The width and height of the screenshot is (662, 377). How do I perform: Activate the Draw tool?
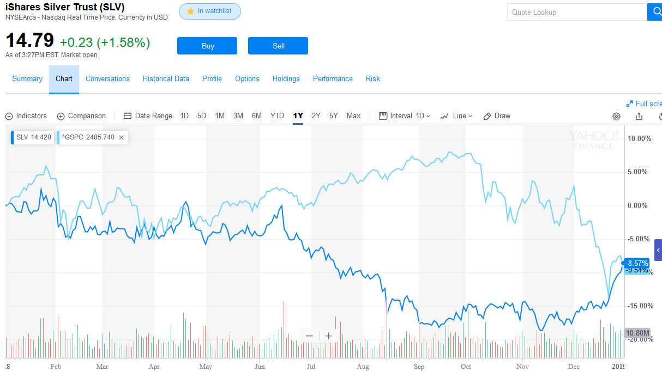tap(497, 116)
